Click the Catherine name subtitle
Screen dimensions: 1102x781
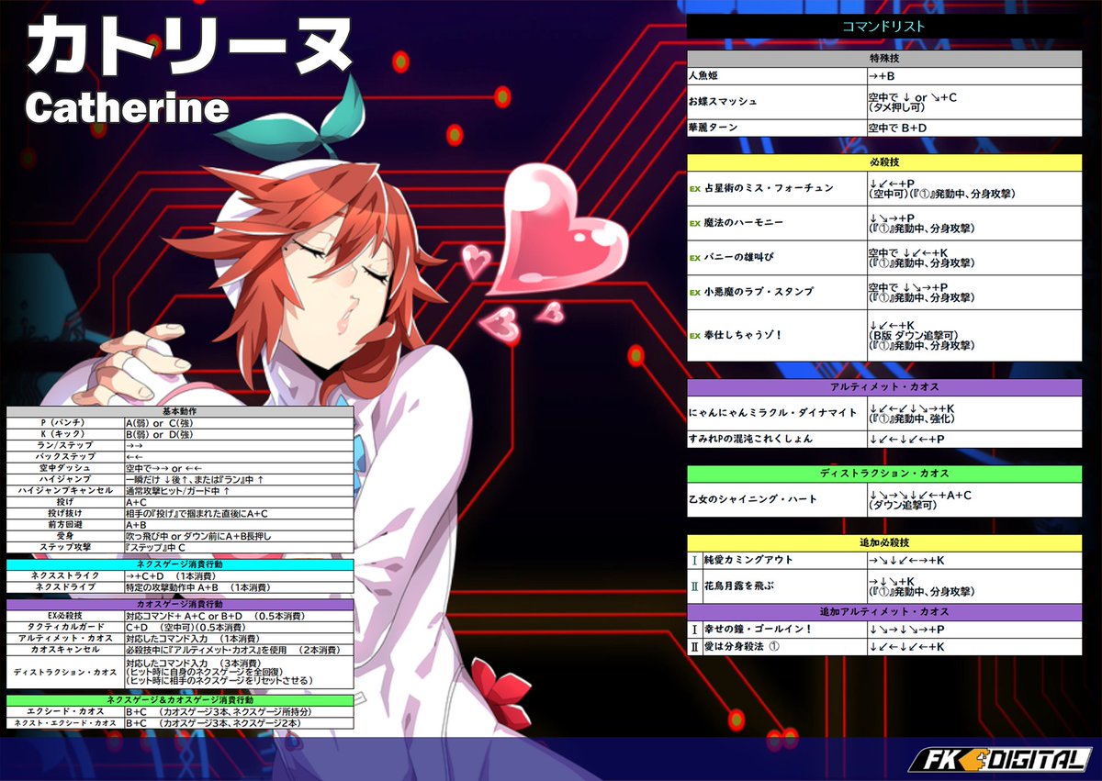(x=127, y=108)
